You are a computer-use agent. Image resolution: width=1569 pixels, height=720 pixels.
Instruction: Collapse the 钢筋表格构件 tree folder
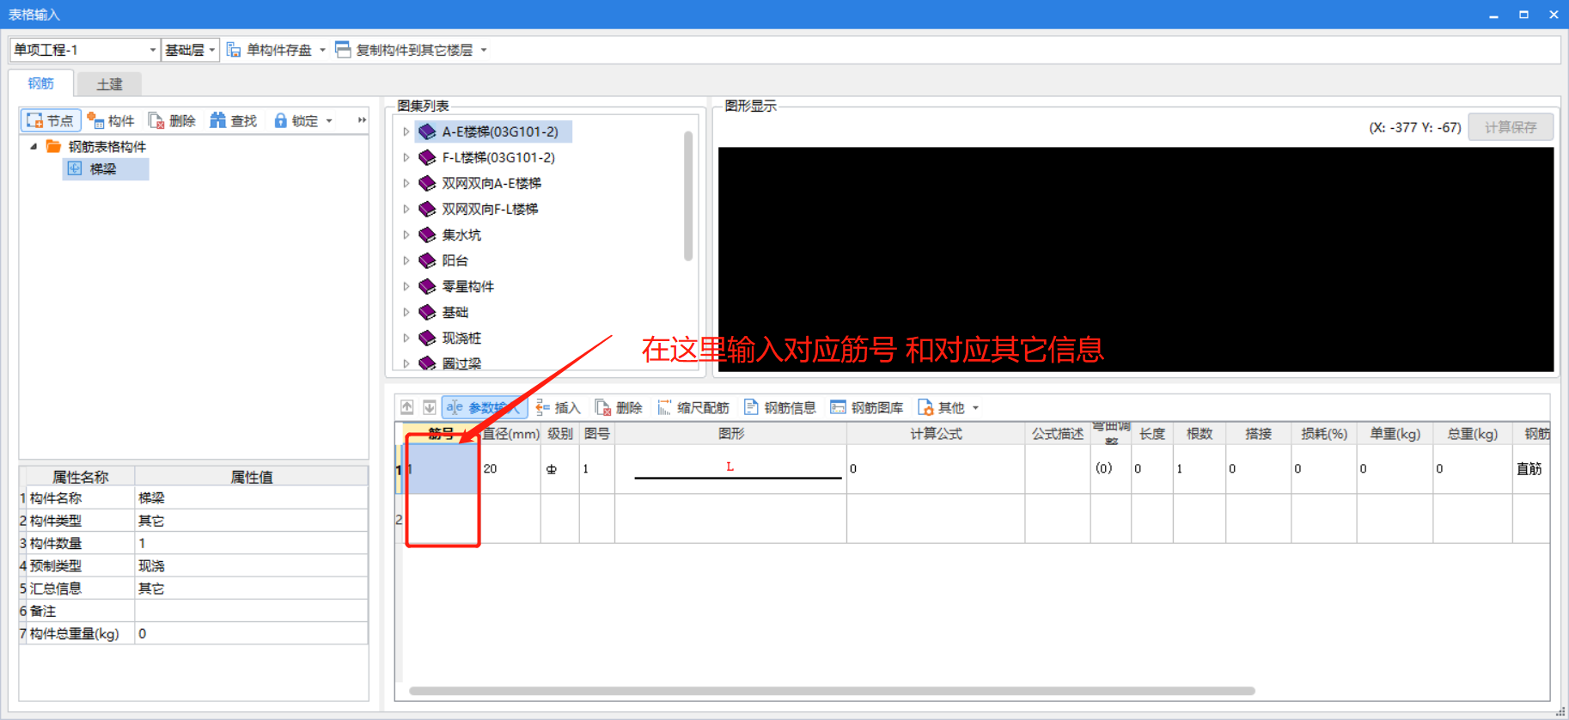(34, 146)
